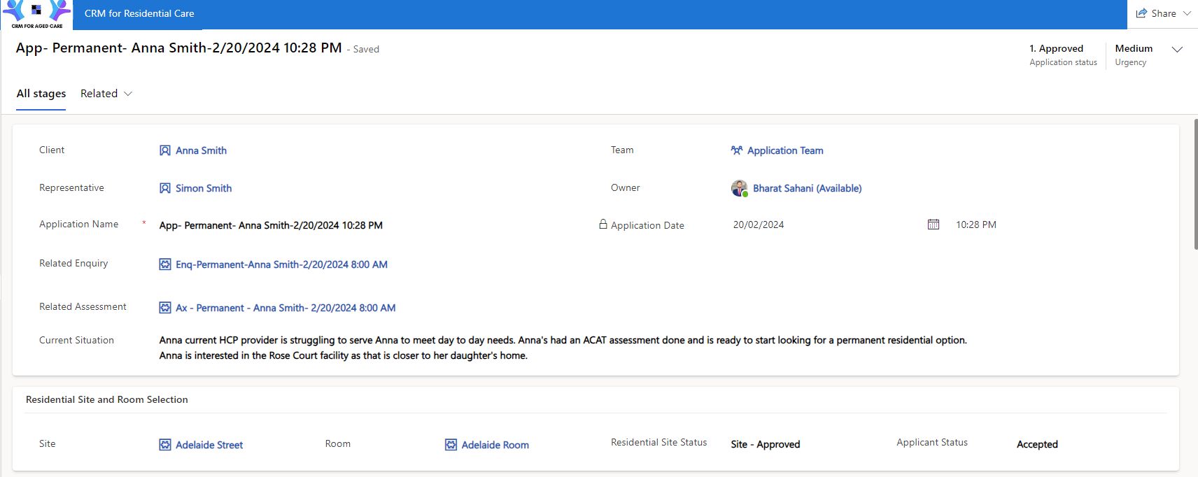Click the Related Enquiry field label
The width and height of the screenshot is (1198, 477).
click(x=73, y=263)
